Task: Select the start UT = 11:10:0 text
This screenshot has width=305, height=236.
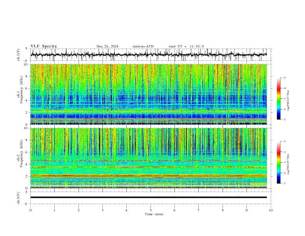Action: click(x=186, y=46)
